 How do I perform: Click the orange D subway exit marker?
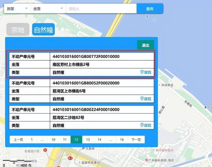[x=45, y=150]
